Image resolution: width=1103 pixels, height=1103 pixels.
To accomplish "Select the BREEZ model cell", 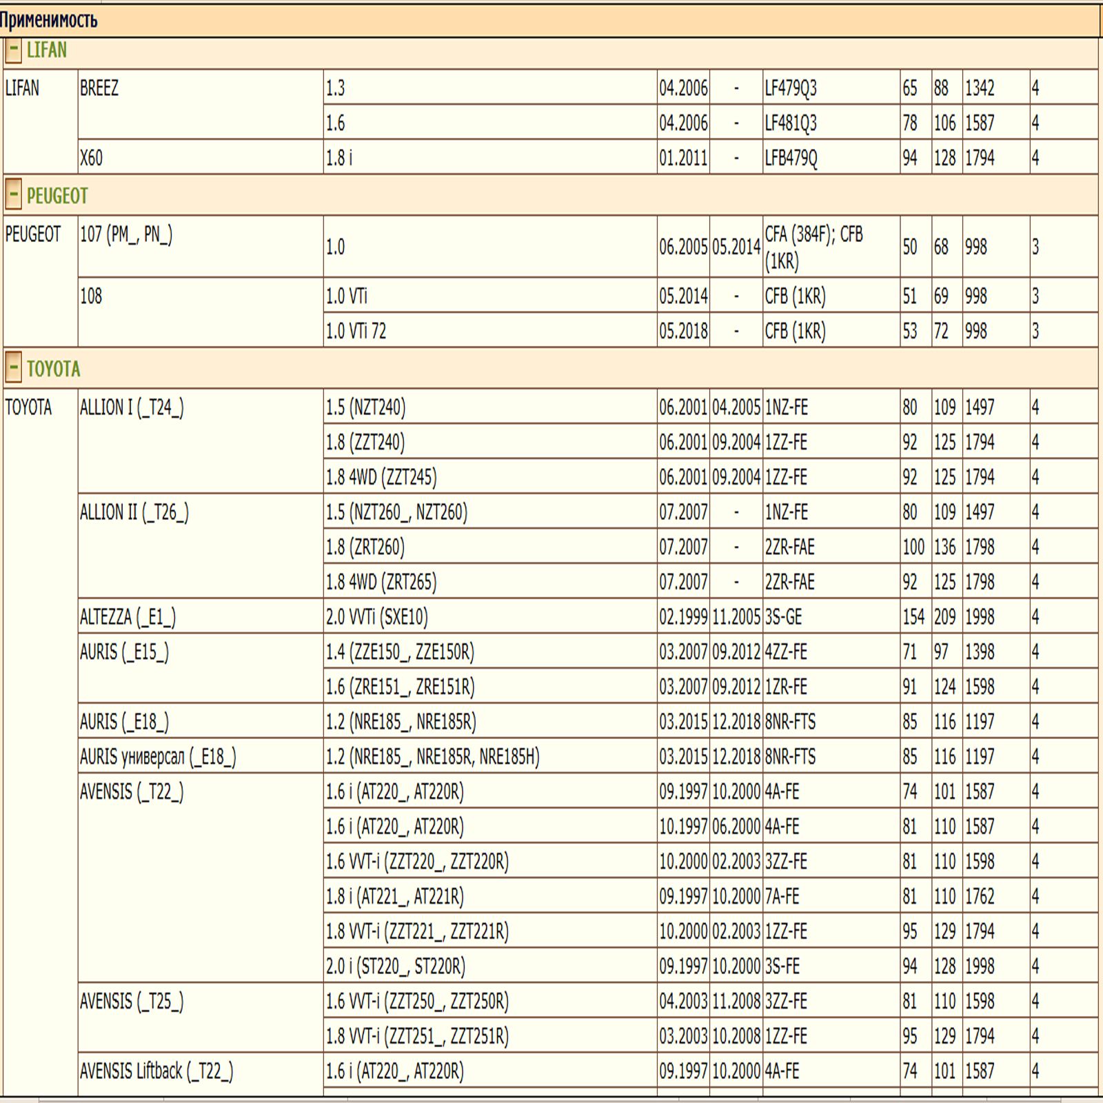I will point(99,88).
